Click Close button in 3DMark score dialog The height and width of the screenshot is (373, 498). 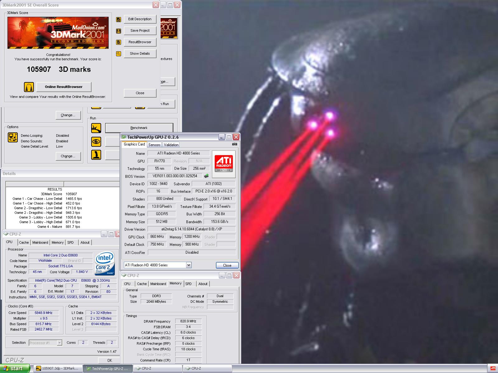(x=140, y=93)
